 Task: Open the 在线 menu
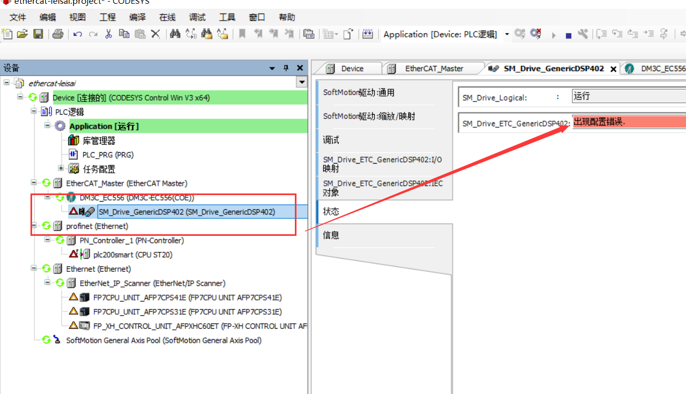168,17
